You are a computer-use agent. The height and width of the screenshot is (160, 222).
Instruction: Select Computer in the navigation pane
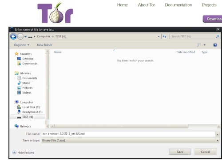click(x=26, y=102)
